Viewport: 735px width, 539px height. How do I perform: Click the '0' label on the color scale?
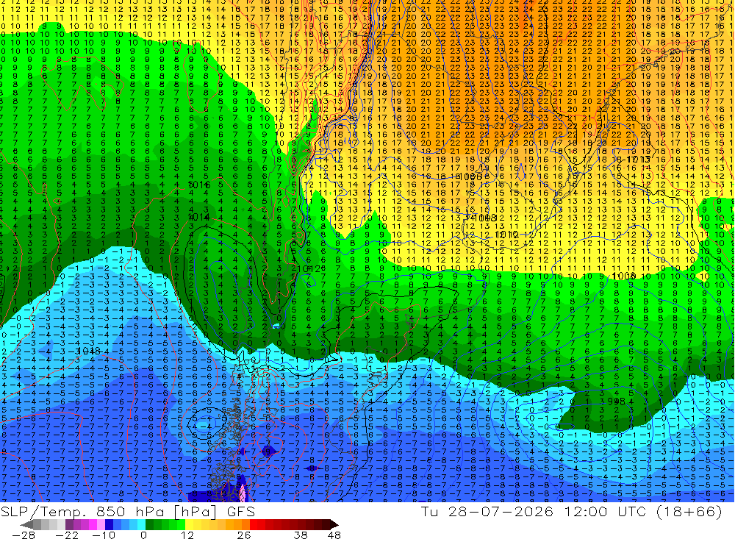pos(143,535)
